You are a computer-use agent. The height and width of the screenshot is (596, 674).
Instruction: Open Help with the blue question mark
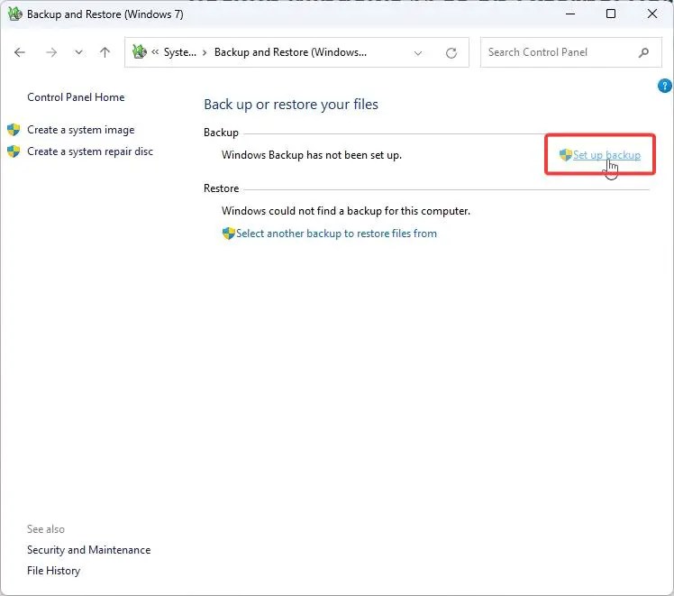point(665,86)
